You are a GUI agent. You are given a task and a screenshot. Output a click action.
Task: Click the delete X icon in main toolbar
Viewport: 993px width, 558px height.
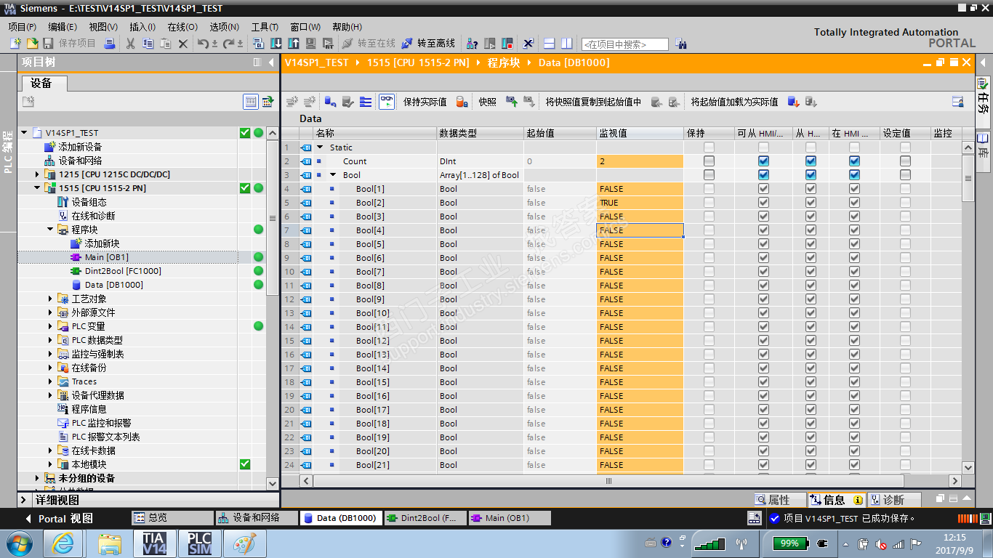click(x=183, y=44)
